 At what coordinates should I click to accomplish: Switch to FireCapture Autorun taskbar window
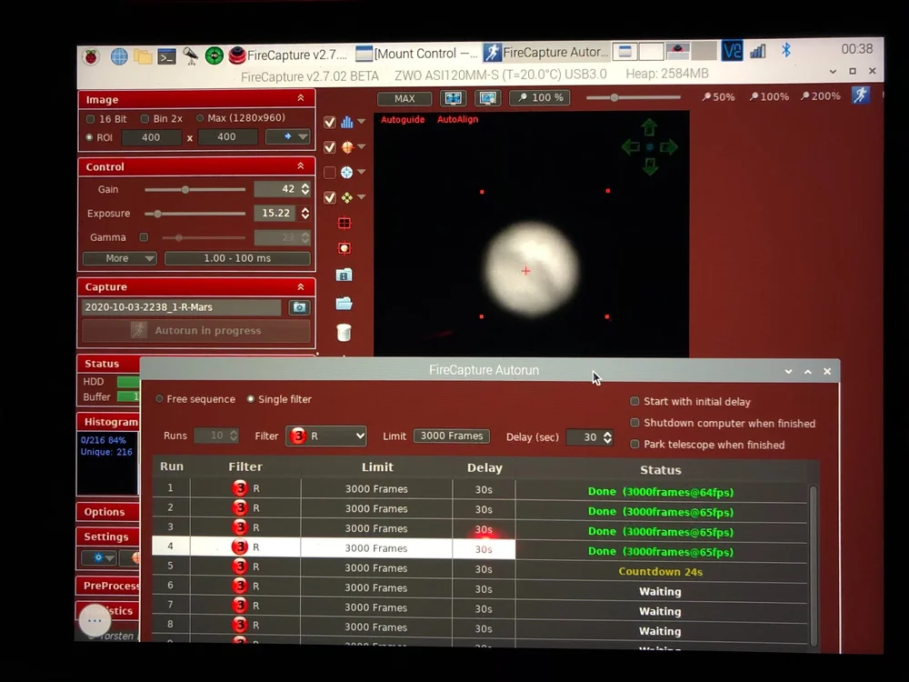point(546,52)
